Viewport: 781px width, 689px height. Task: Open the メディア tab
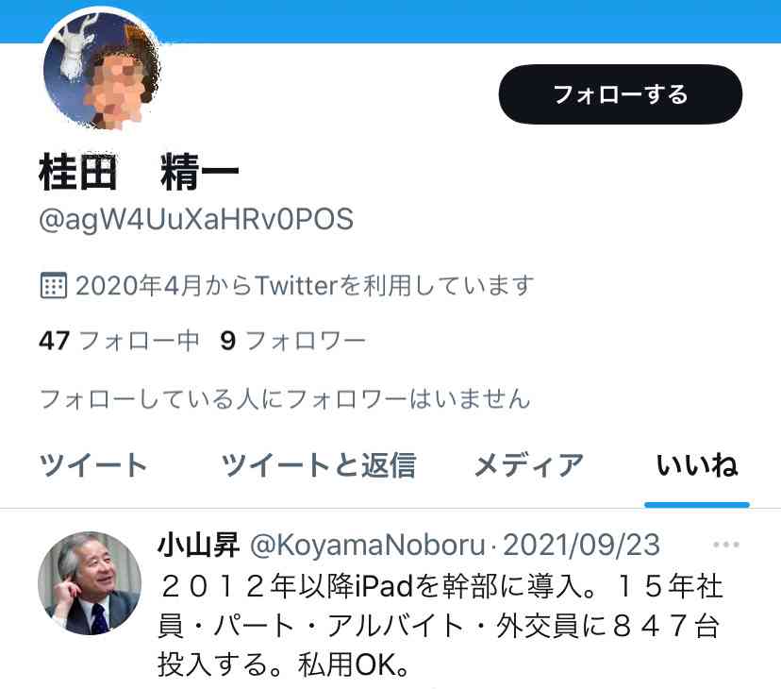pos(528,464)
